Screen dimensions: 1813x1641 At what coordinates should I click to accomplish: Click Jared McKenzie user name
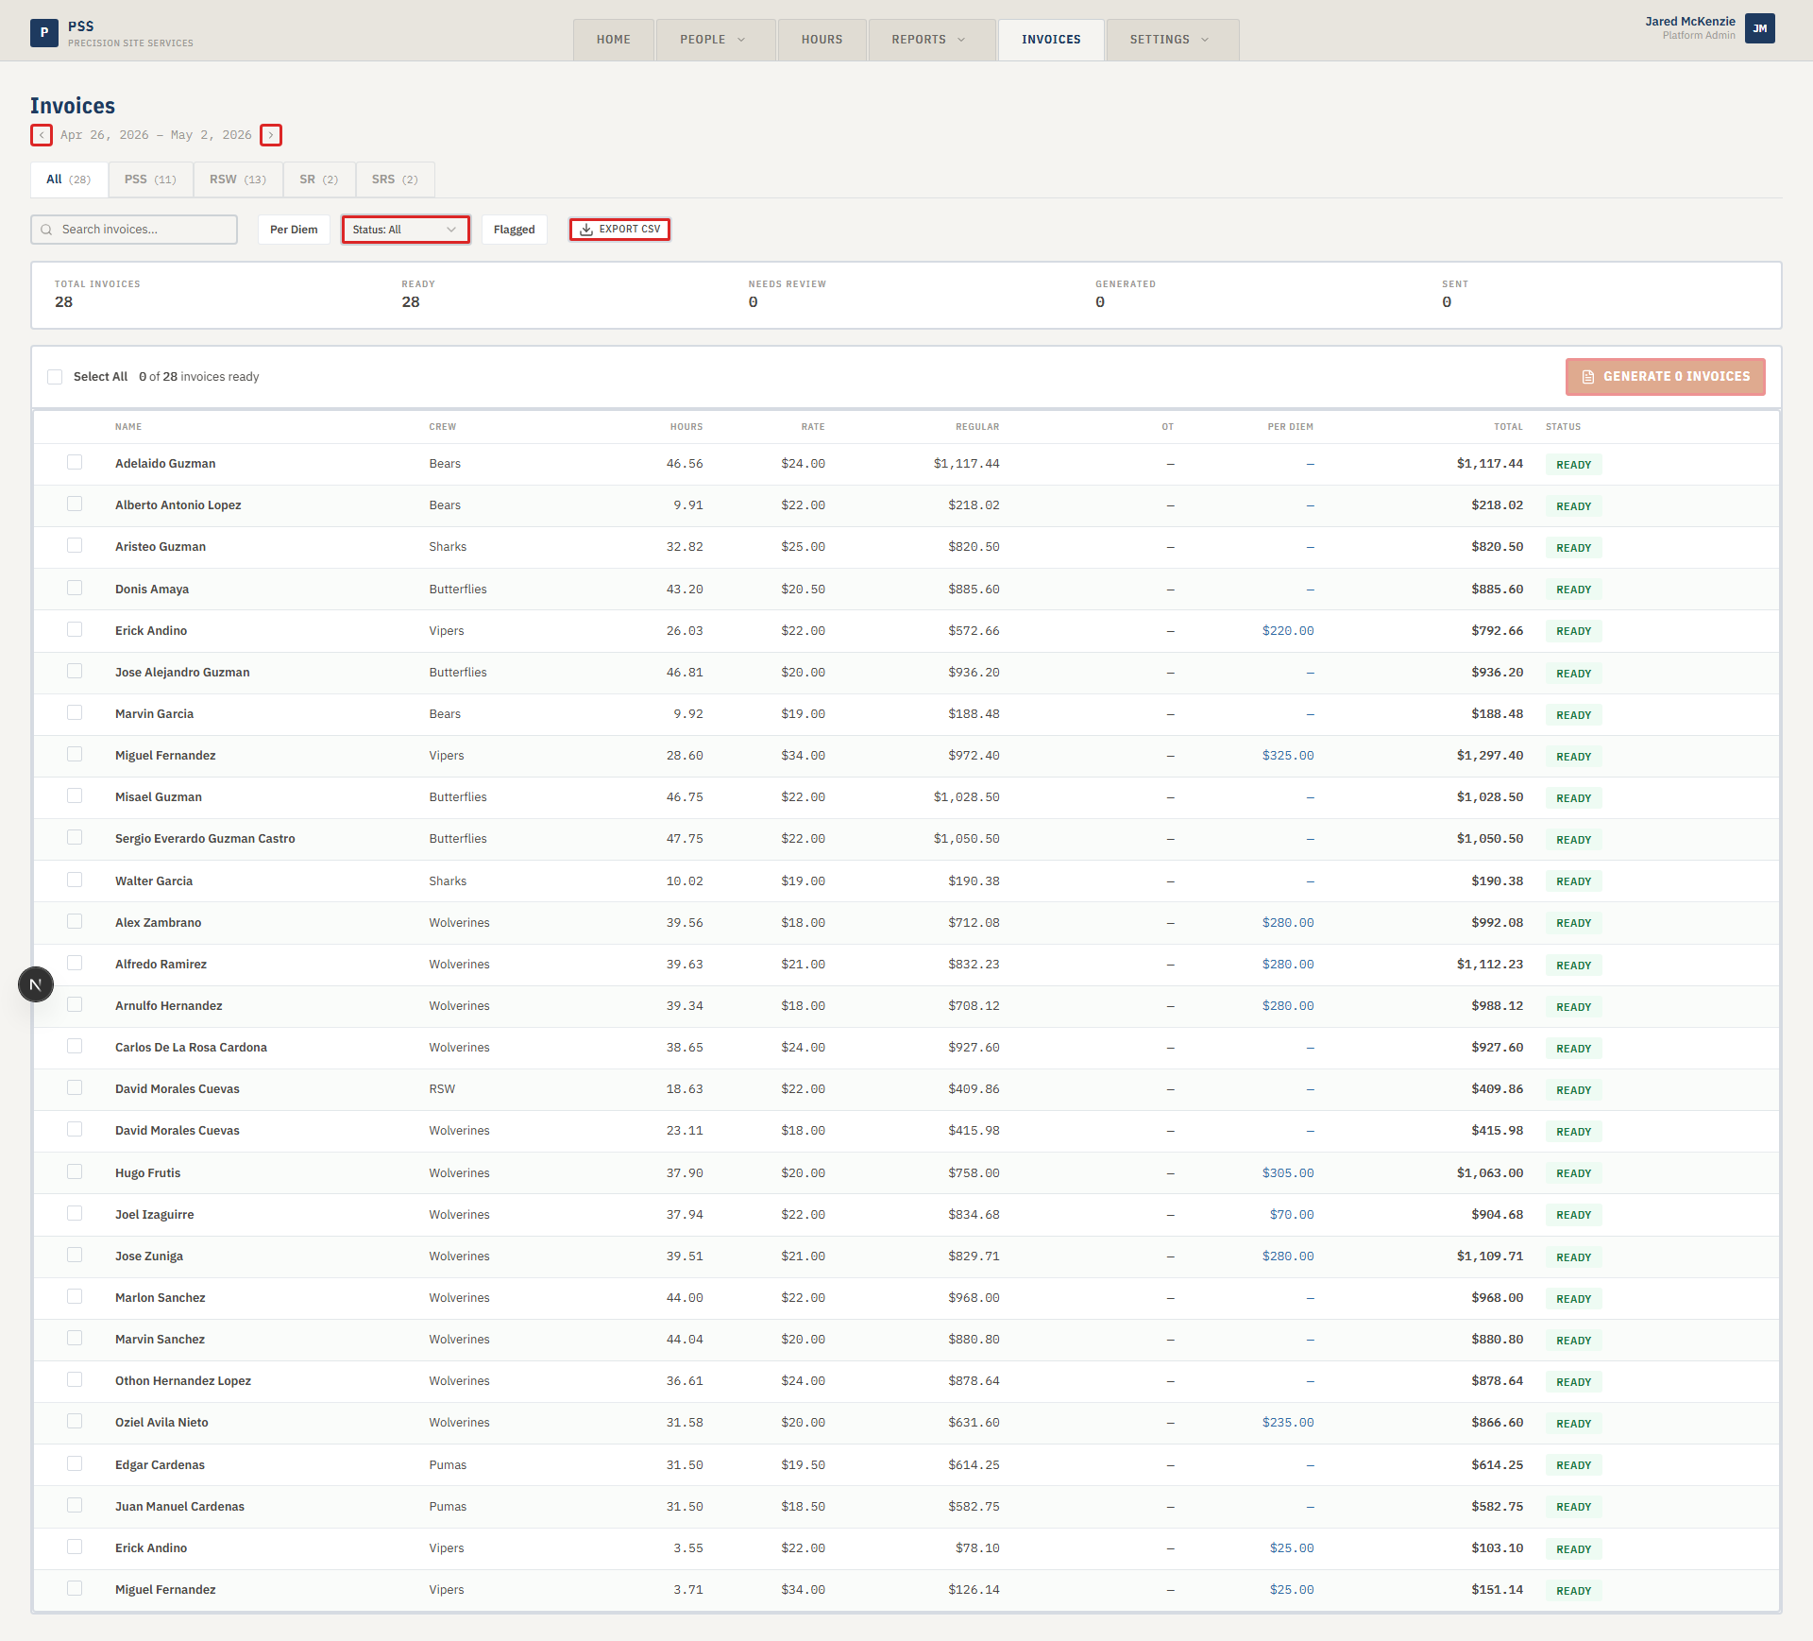(1690, 22)
